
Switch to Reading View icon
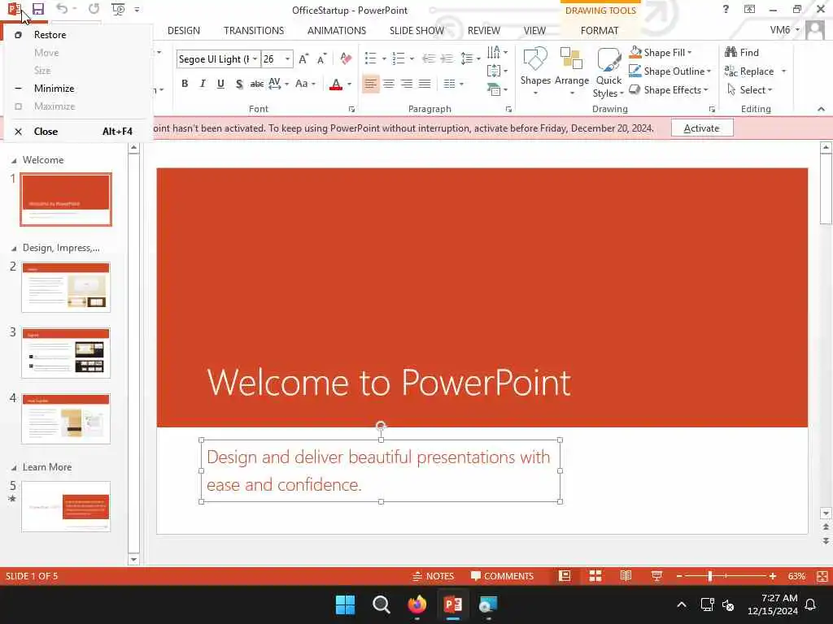[626, 576]
